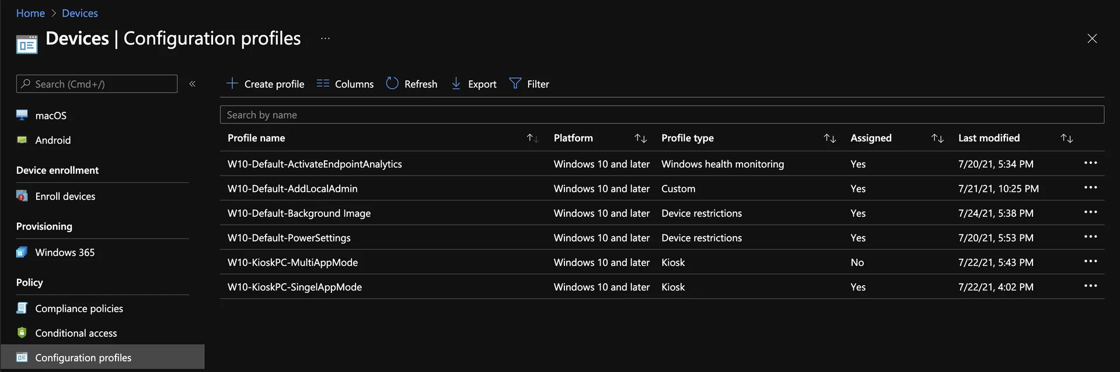The height and width of the screenshot is (372, 1120).
Task: Open W10-Default-ActivateEndpointAnalytics profile
Action: click(315, 164)
